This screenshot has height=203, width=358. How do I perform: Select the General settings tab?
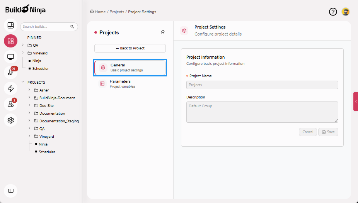pos(130,68)
